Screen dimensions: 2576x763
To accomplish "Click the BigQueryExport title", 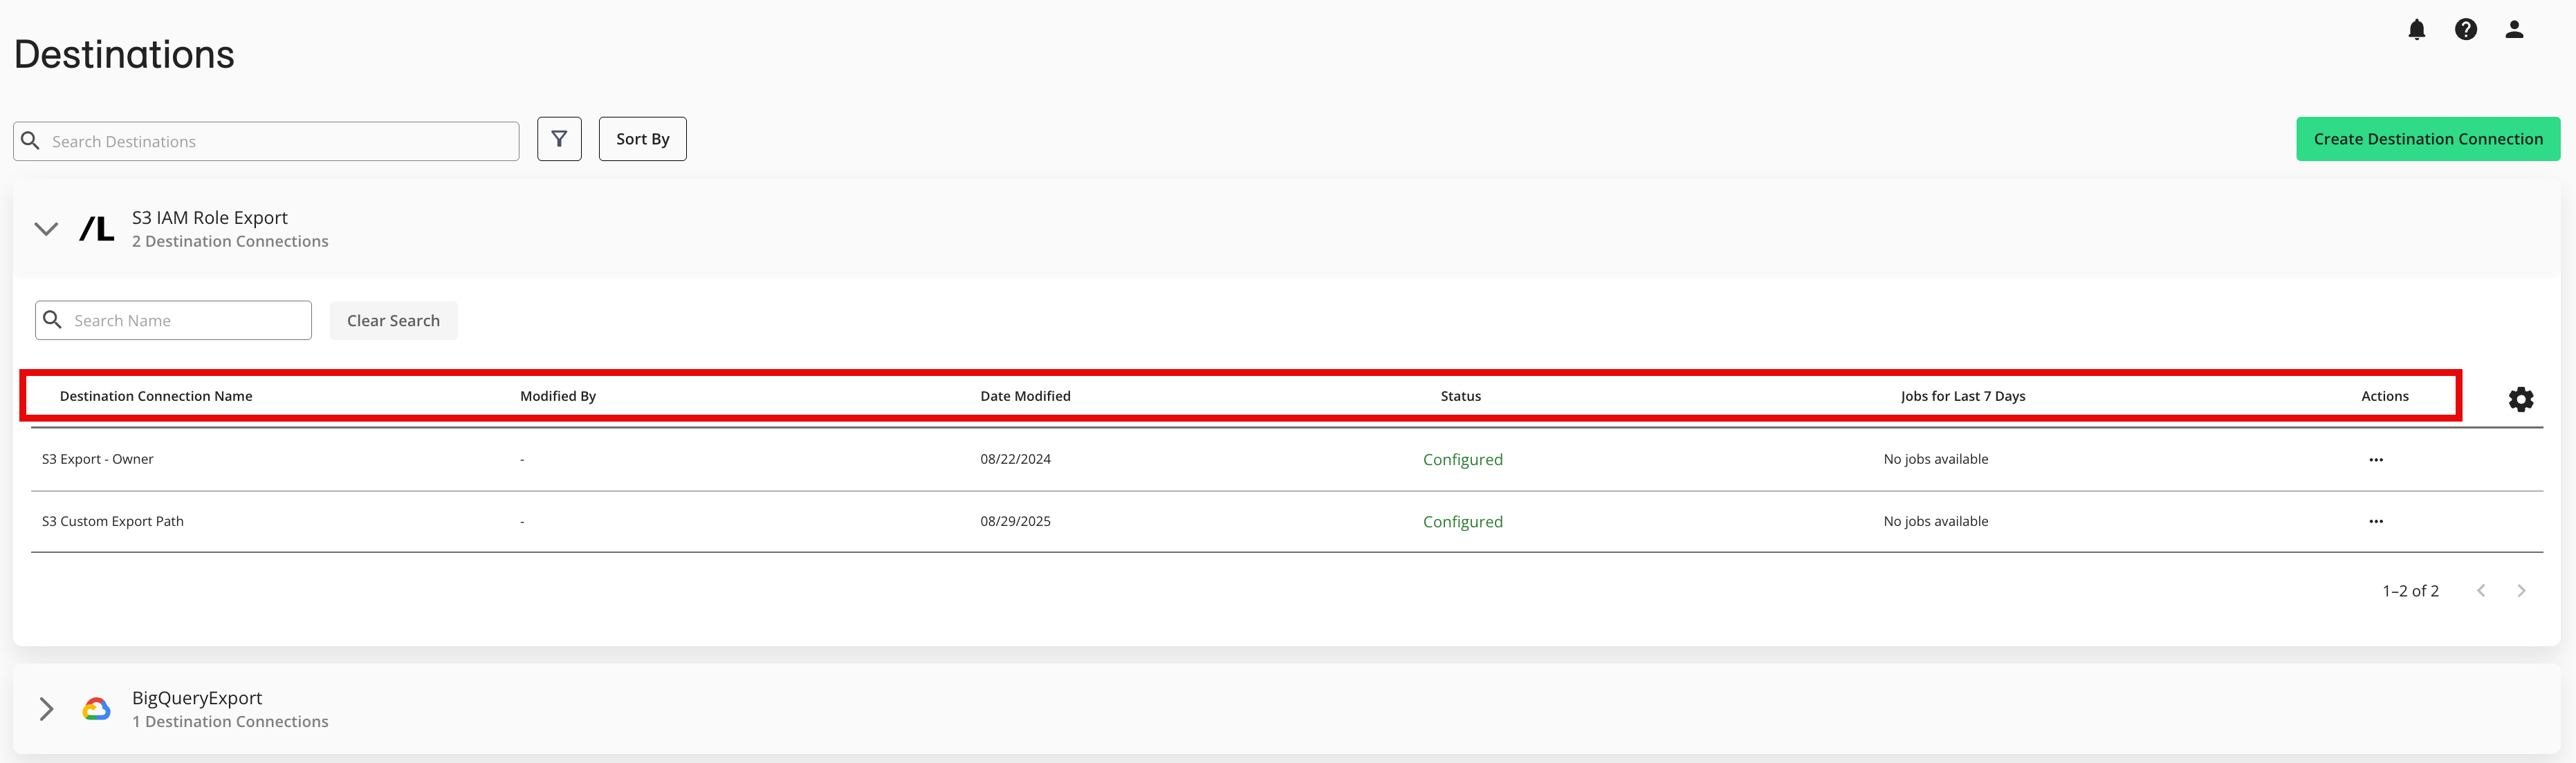I will point(197,698).
